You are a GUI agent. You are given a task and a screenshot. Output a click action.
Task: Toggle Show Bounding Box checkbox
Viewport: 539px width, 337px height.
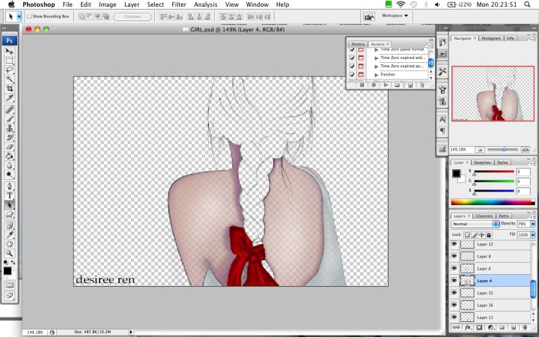click(x=29, y=16)
